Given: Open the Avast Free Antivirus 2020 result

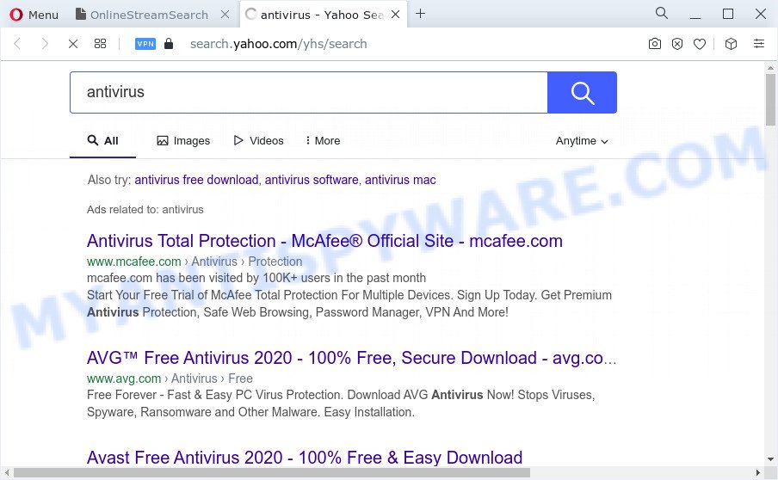Looking at the screenshot, I should click(x=305, y=457).
